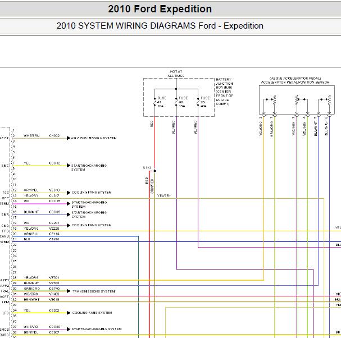
Task: Select the STARTING/CHARGING SYSTEM reference beside CDC38
Action: (97, 329)
